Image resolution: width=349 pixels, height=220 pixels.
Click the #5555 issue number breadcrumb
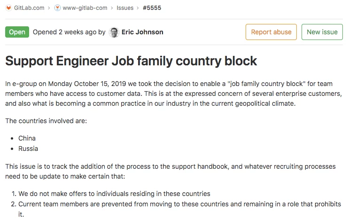tap(152, 8)
